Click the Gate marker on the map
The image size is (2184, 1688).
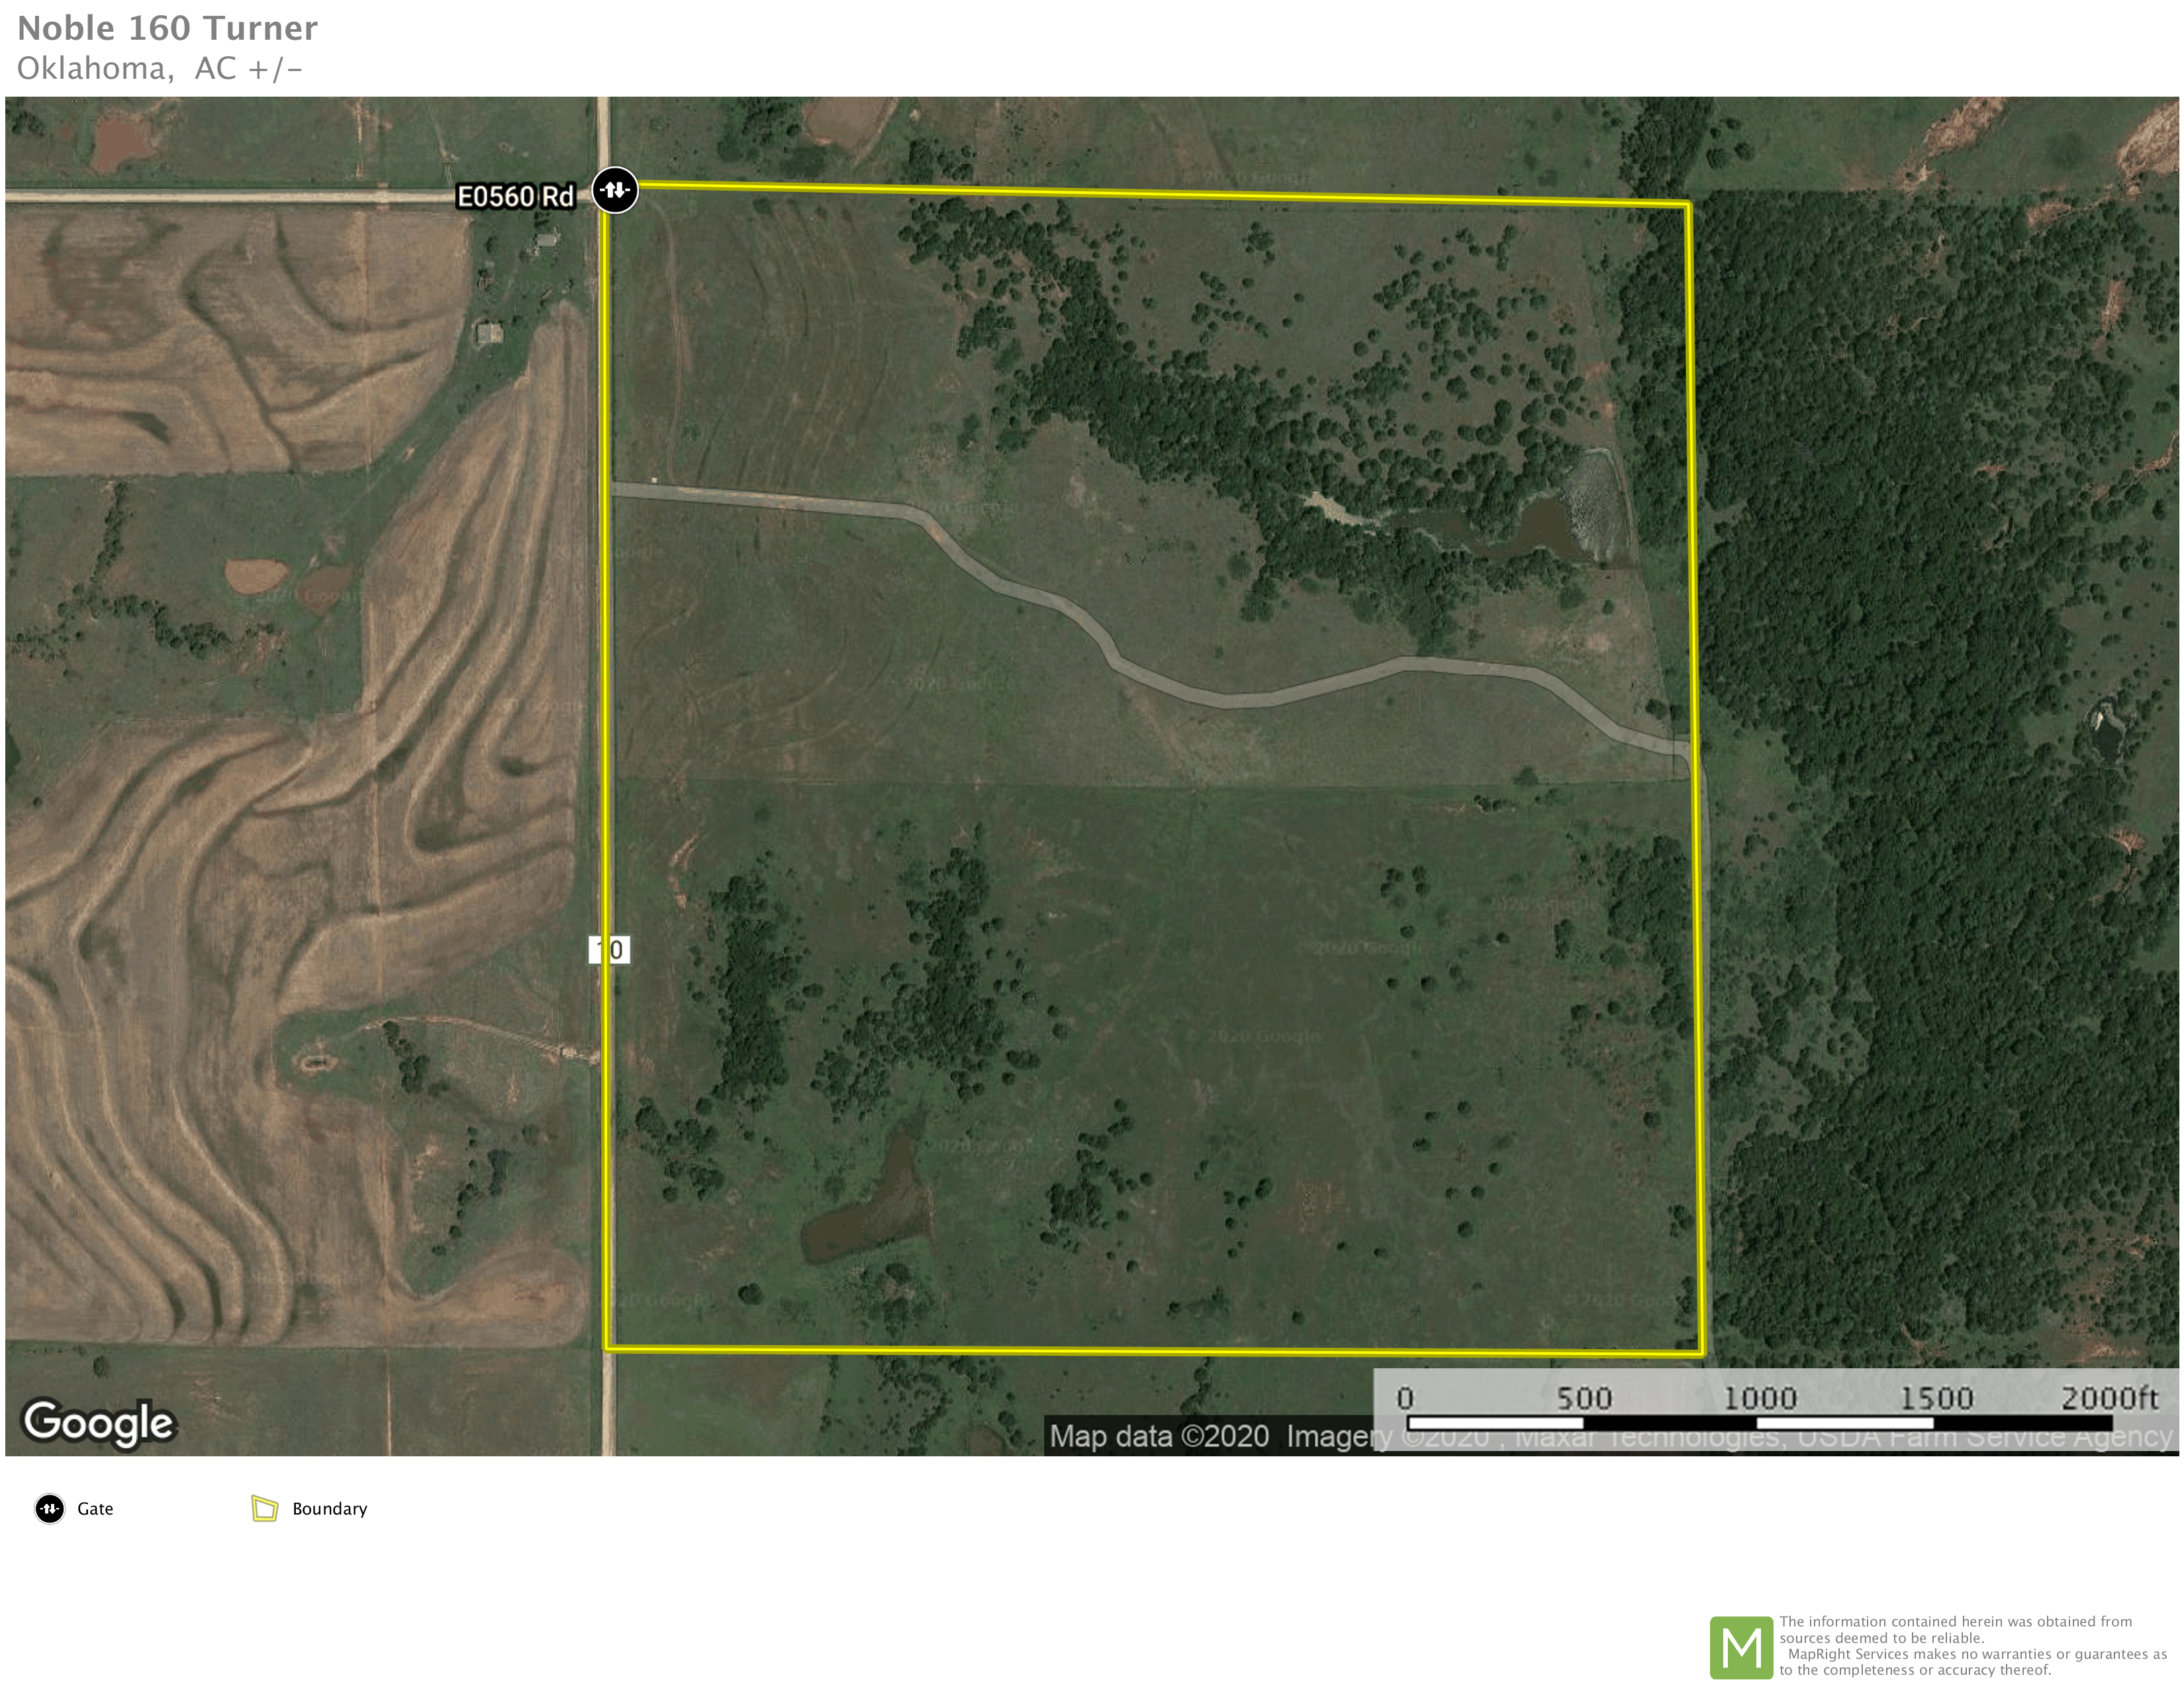tap(615, 189)
